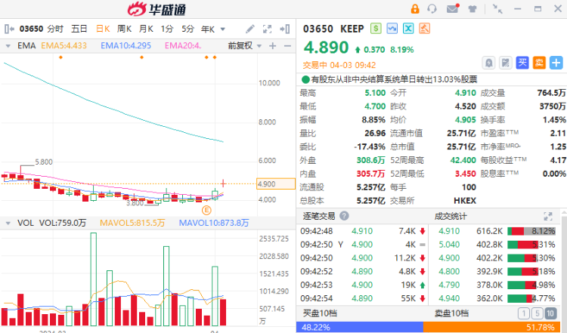Click the orange auction gavel badge
The width and height of the screenshot is (567, 333).
[x=425, y=29]
